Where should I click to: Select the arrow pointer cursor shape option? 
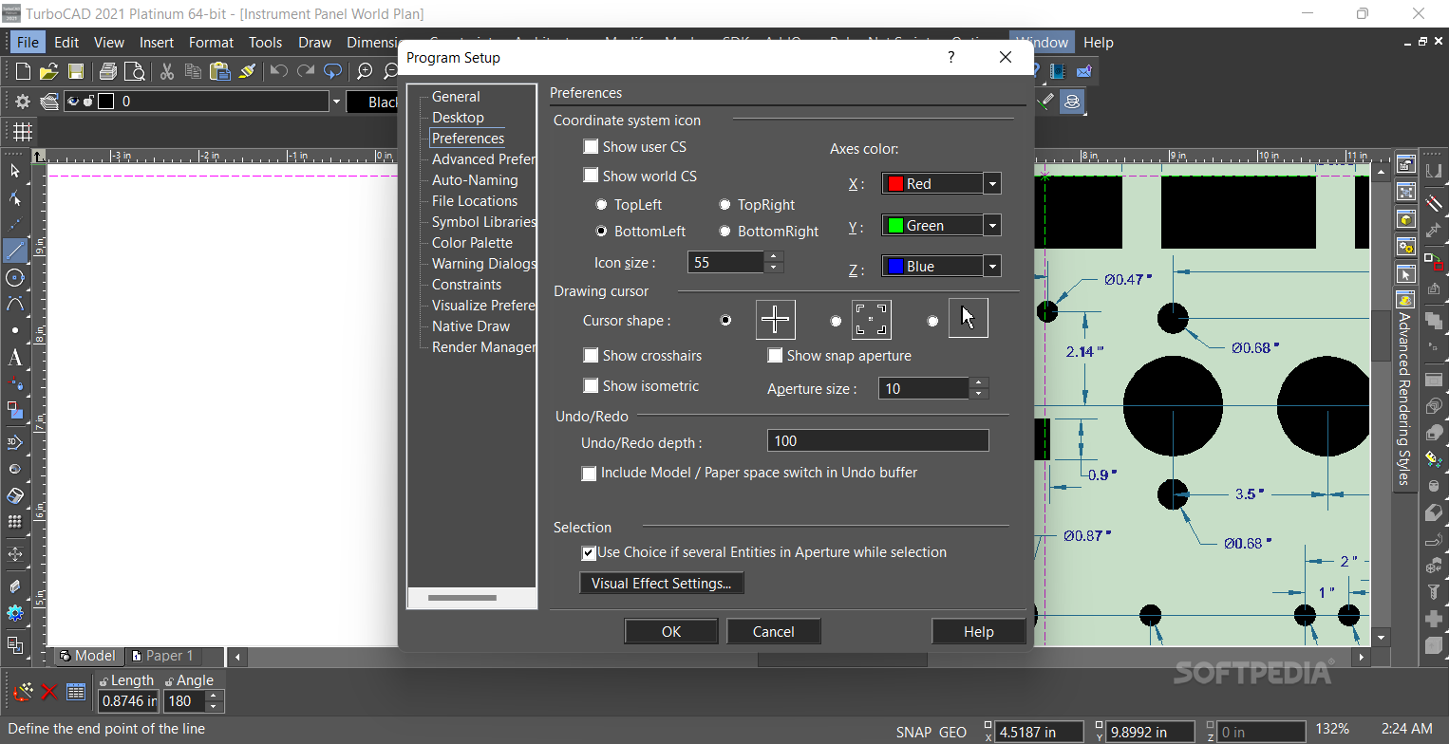coord(932,321)
